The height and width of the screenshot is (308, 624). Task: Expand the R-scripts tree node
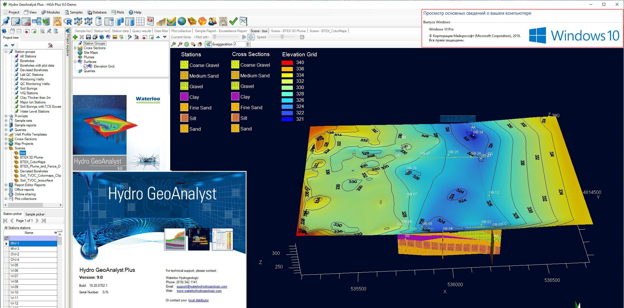[6, 116]
